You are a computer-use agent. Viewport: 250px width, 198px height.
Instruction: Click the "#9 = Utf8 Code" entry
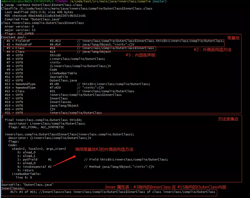pyautogui.click(x=32, y=70)
